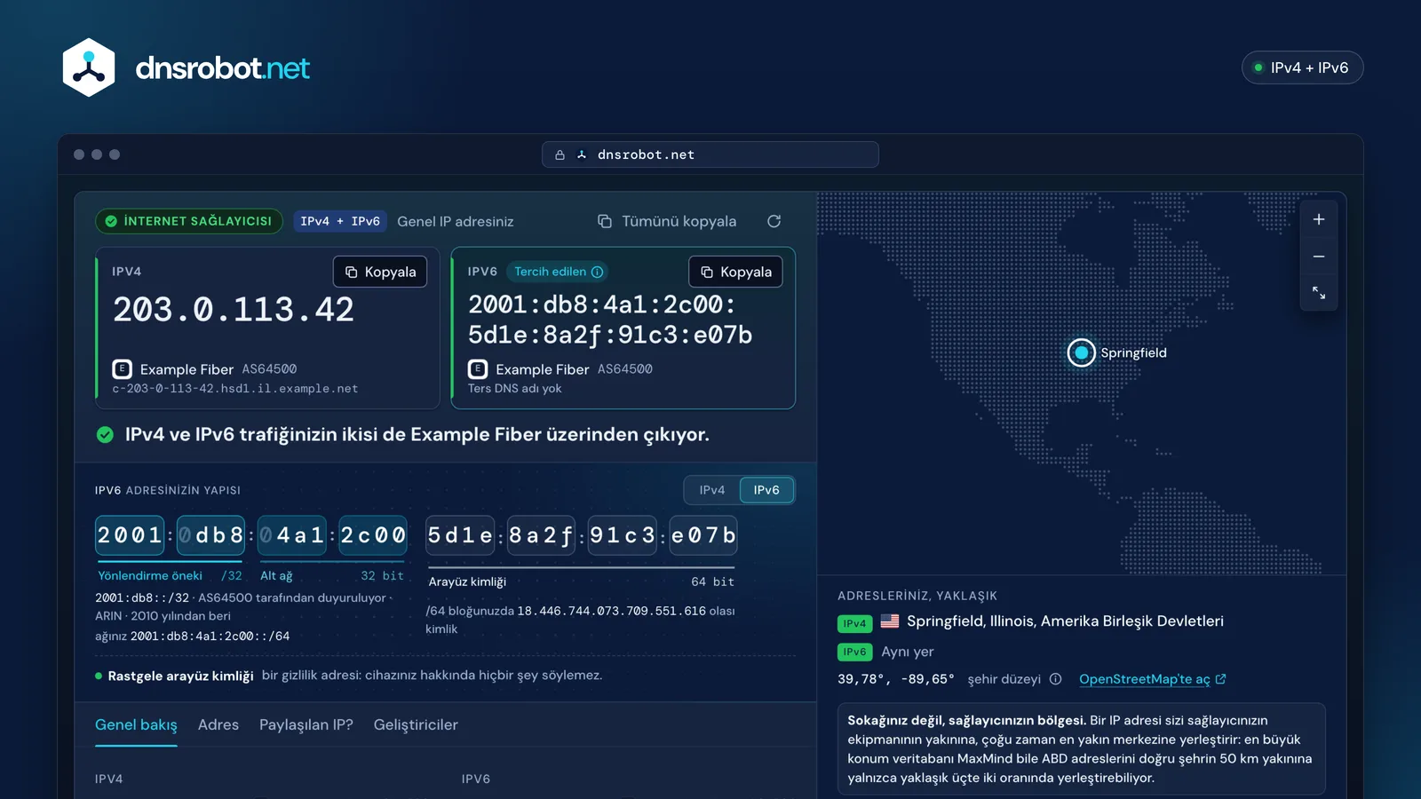The width and height of the screenshot is (1421, 799).
Task: Open the Genel bakış tab
Action: [136, 724]
